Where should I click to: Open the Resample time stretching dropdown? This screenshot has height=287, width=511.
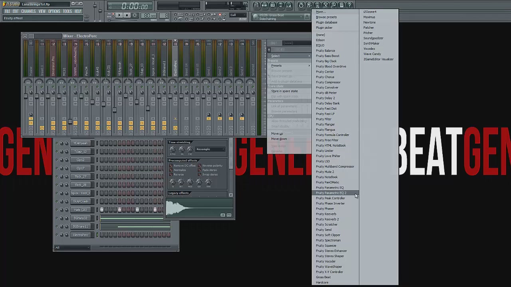210,149
